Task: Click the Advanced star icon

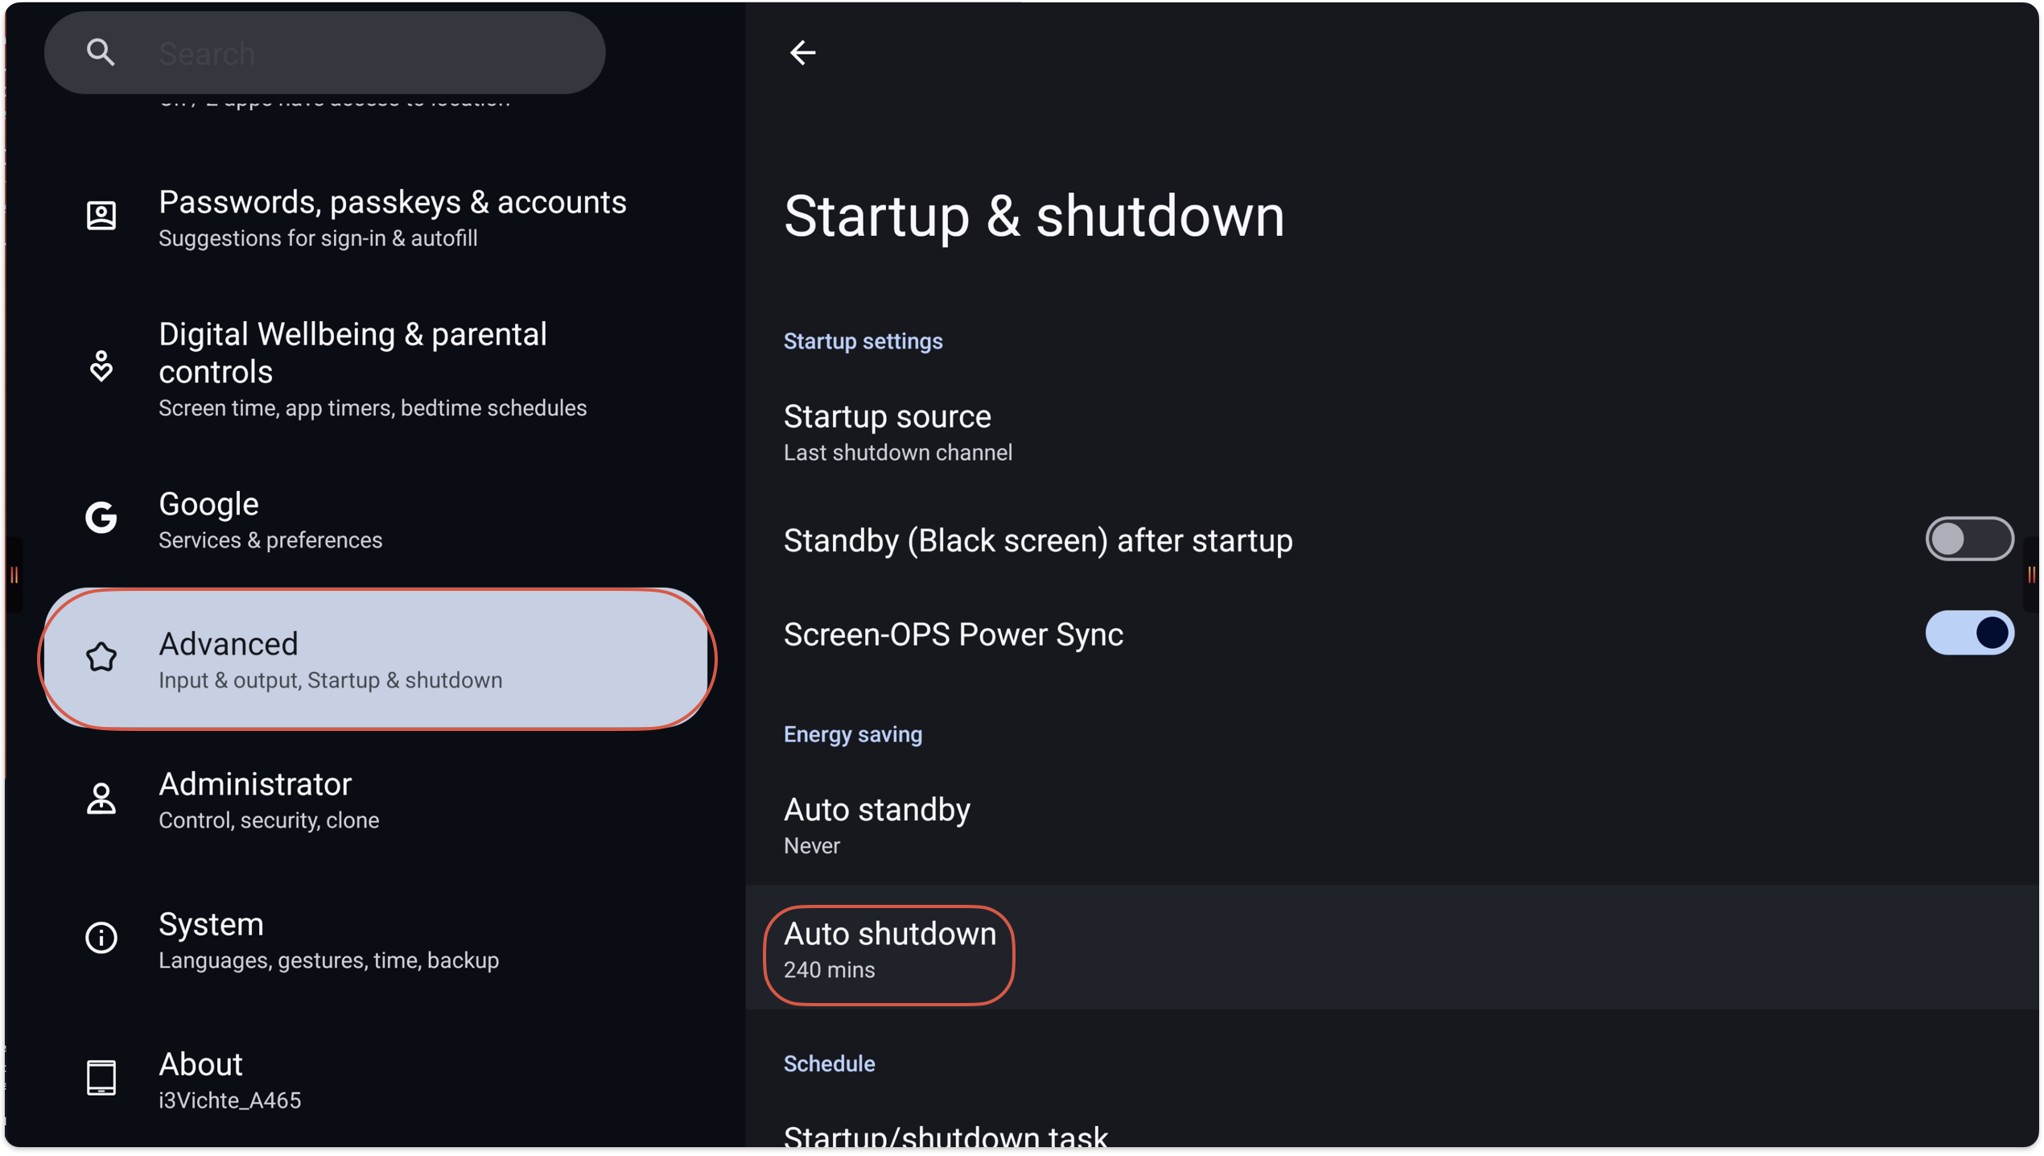Action: tap(101, 658)
